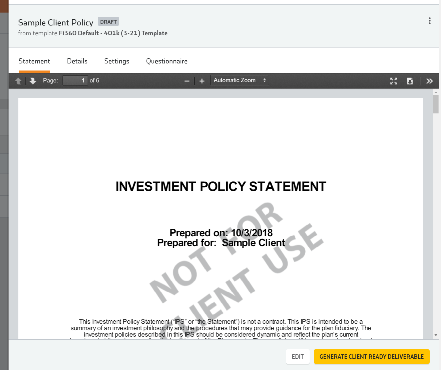
Task: Click the scrollbar up arrow
Action: click(x=436, y=92)
